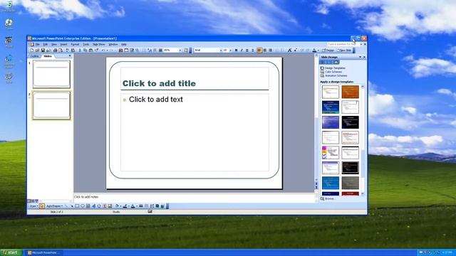Open the Edit menu
456x256 pixels.
click(x=46, y=44)
